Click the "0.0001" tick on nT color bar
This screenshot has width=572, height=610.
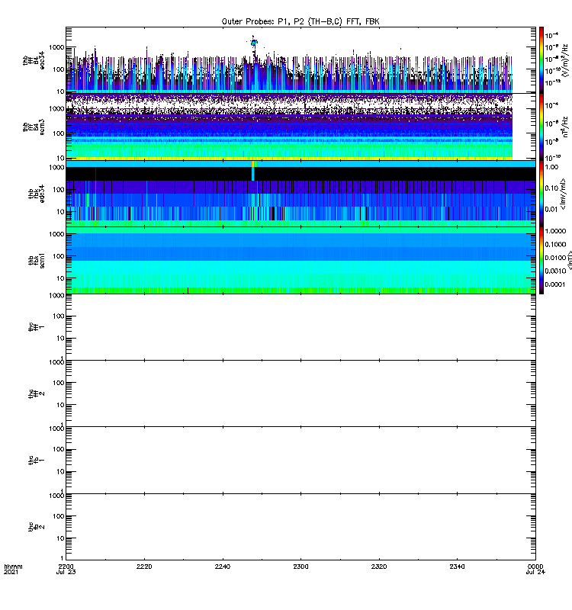point(555,284)
